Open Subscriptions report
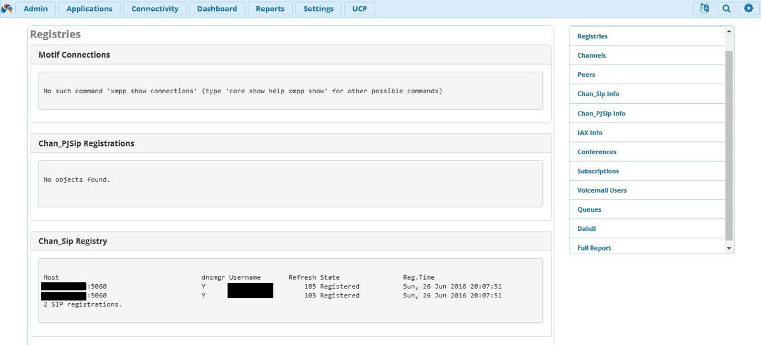The image size is (761, 345). click(647, 171)
